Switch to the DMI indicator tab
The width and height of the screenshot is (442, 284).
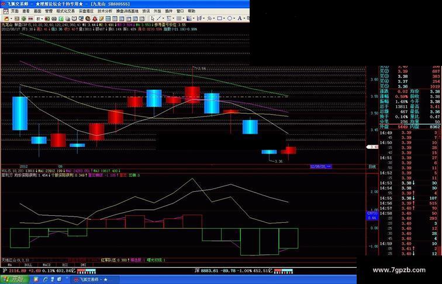coord(84,265)
